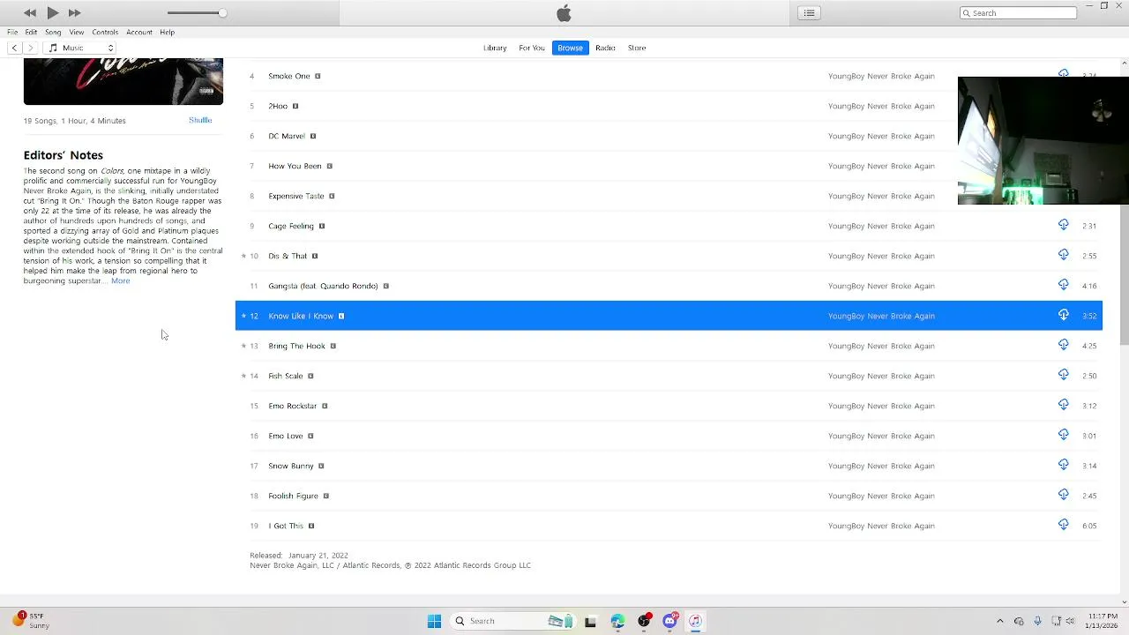
Task: Adjust the volume slider
Action: 196,12
